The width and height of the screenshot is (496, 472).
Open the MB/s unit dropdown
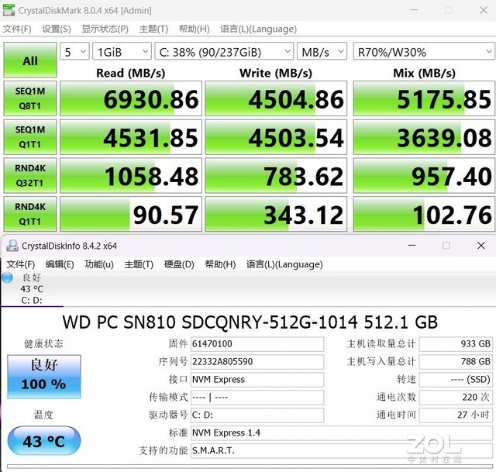(322, 52)
